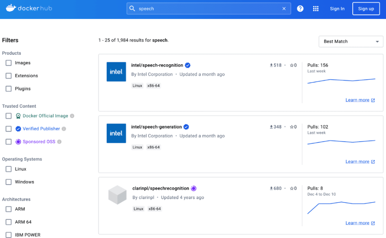386x238 pixels.
Task: Open the Best Match sort dropdown
Action: [351, 41]
